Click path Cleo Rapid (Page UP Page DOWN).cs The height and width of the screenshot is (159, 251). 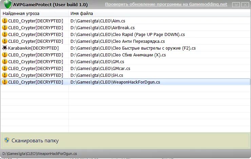(x=128, y=34)
